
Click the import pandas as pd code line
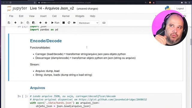pos(44,30)
